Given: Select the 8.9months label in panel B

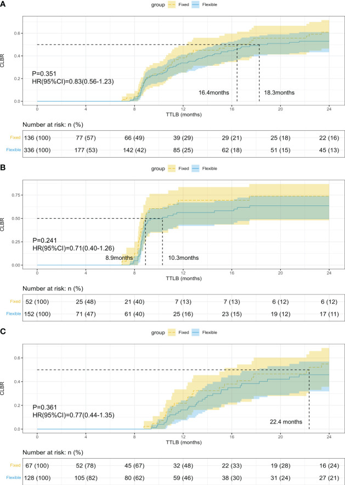Looking at the screenshot, I should (x=119, y=258).
